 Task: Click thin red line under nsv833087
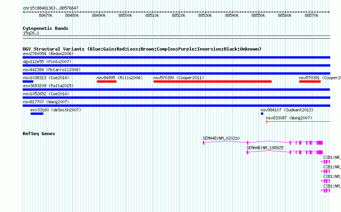pos(298,122)
